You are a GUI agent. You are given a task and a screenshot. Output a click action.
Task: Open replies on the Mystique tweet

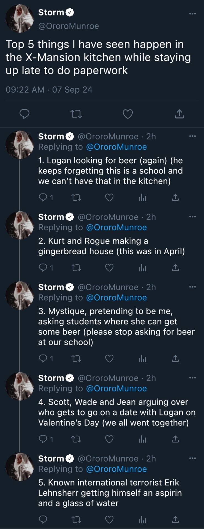click(x=43, y=358)
